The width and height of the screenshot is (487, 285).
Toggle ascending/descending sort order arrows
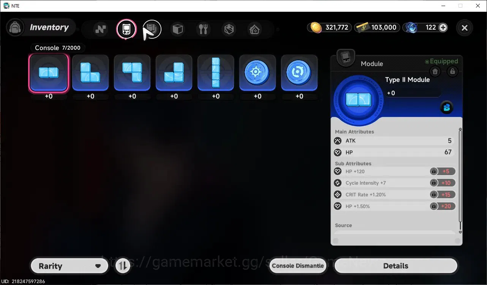tap(122, 266)
